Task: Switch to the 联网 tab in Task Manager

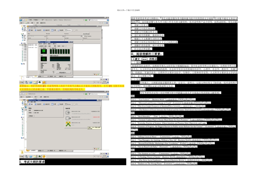Action: (x=59, y=46)
